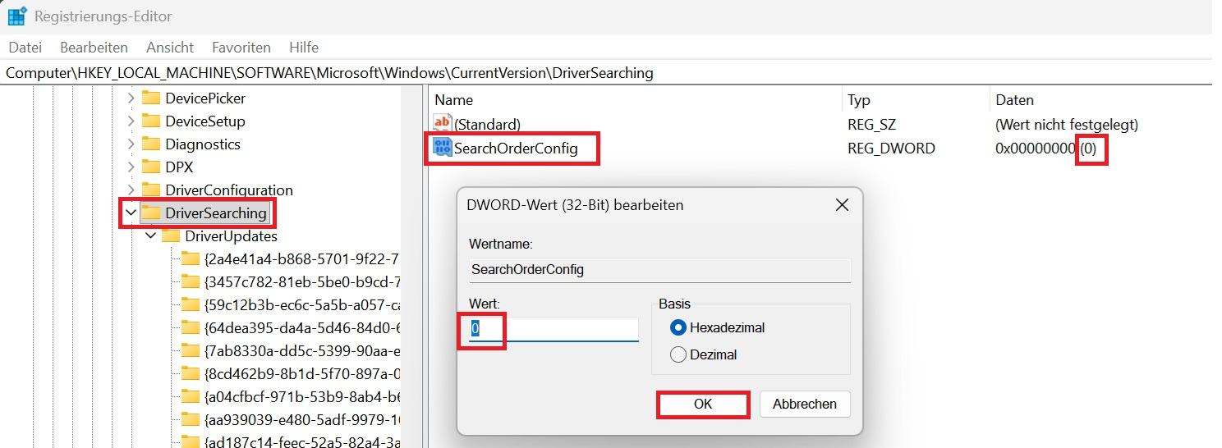
Task: Collapse the DriverSearching tree node
Action: click(131, 213)
